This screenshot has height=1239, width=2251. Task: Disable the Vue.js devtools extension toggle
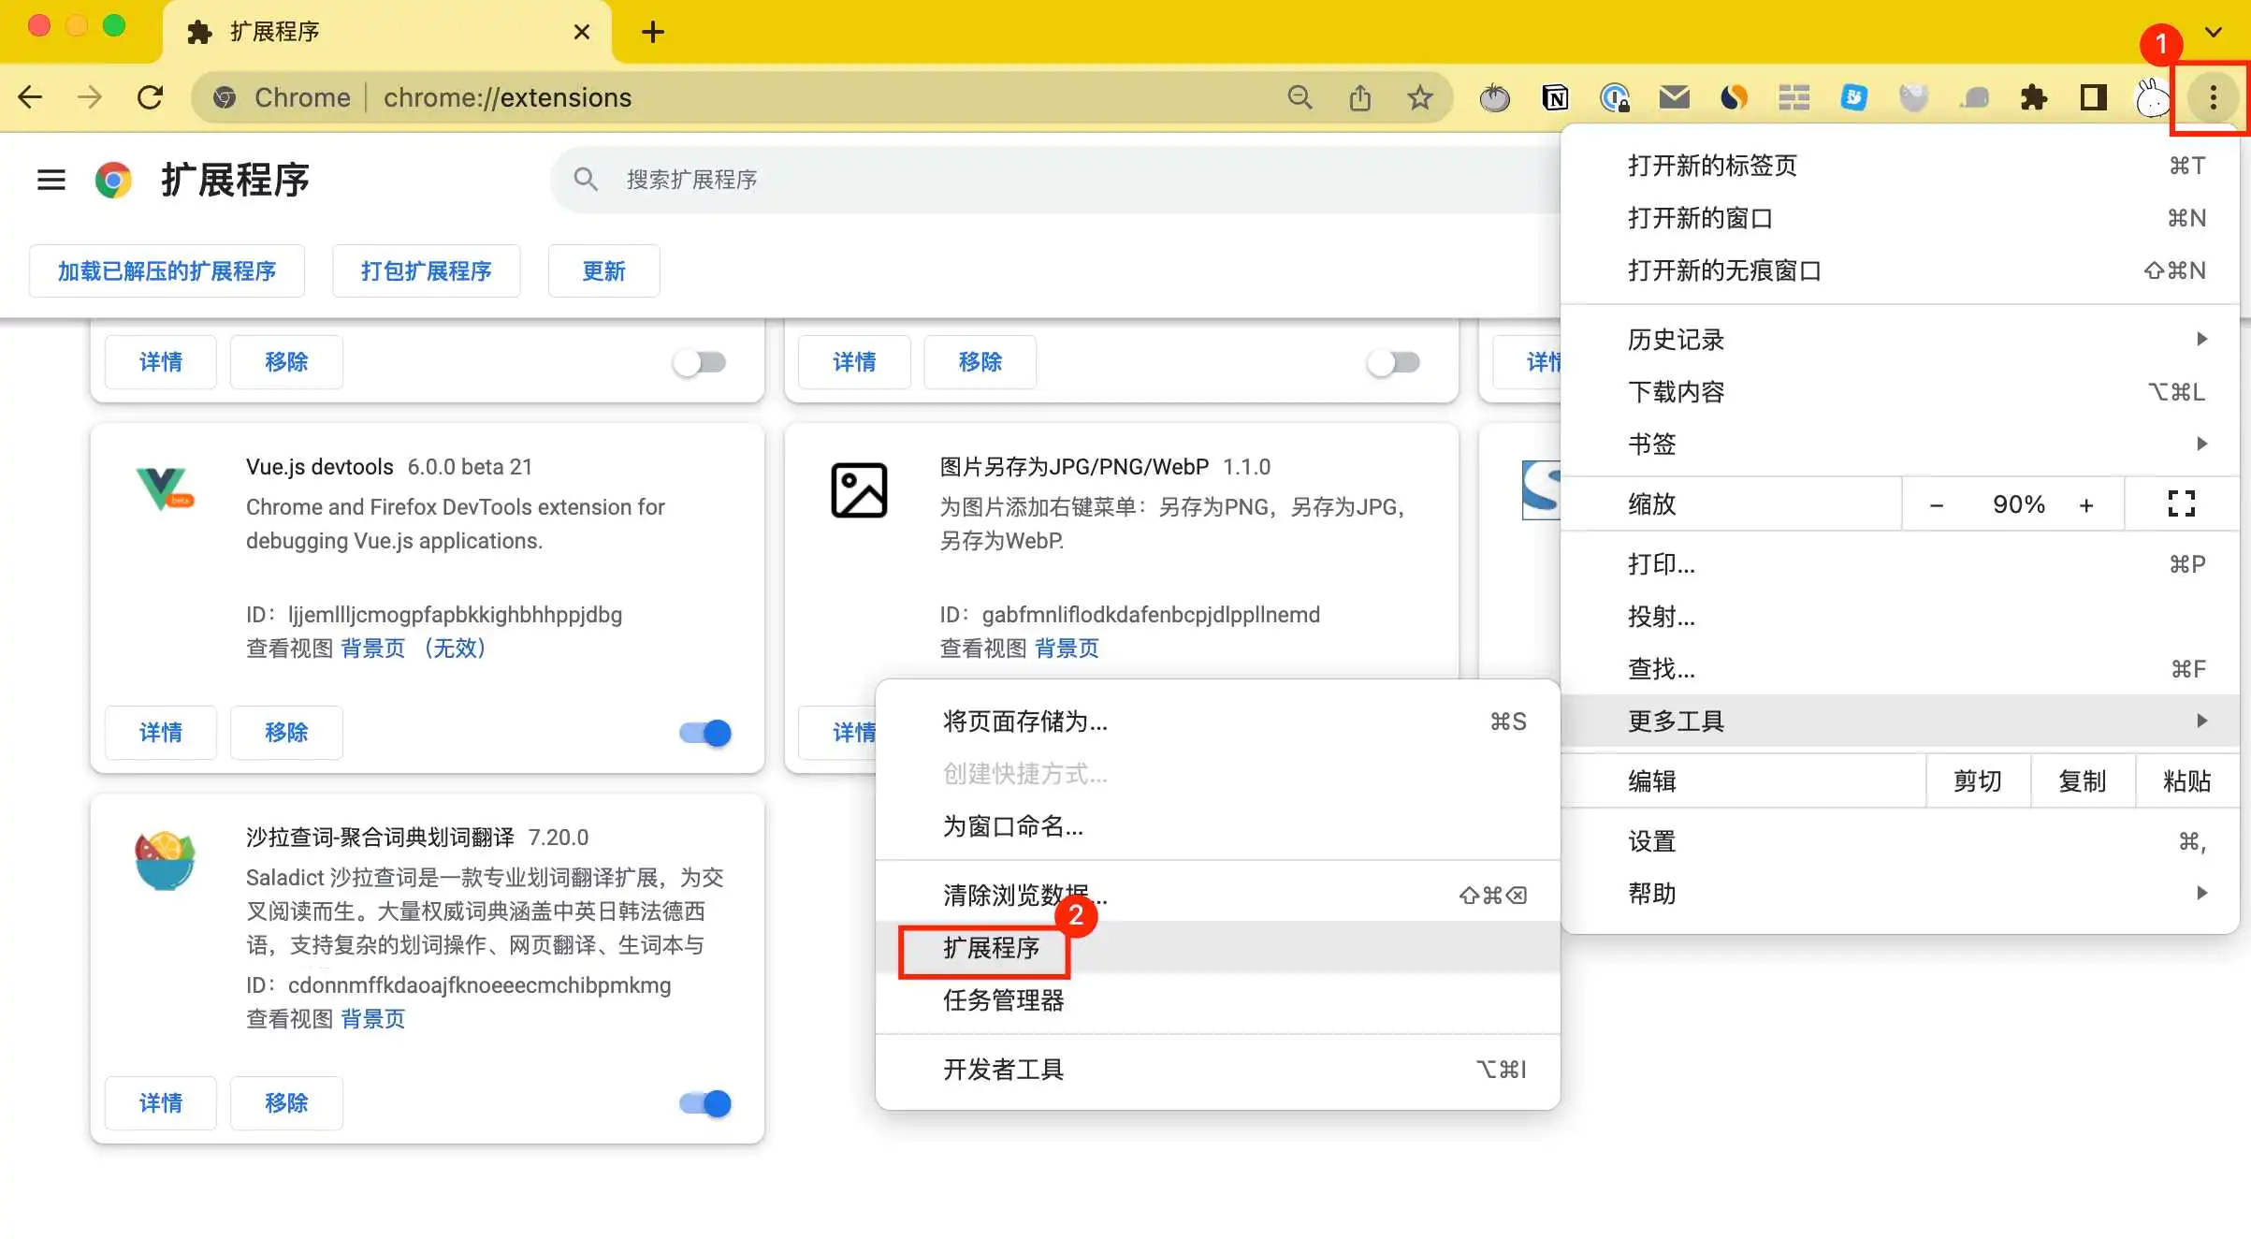(x=705, y=733)
